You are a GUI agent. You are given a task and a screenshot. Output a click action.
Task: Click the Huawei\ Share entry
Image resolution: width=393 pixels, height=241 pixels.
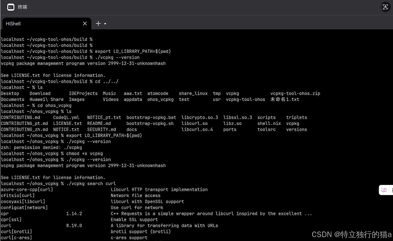click(x=47, y=99)
